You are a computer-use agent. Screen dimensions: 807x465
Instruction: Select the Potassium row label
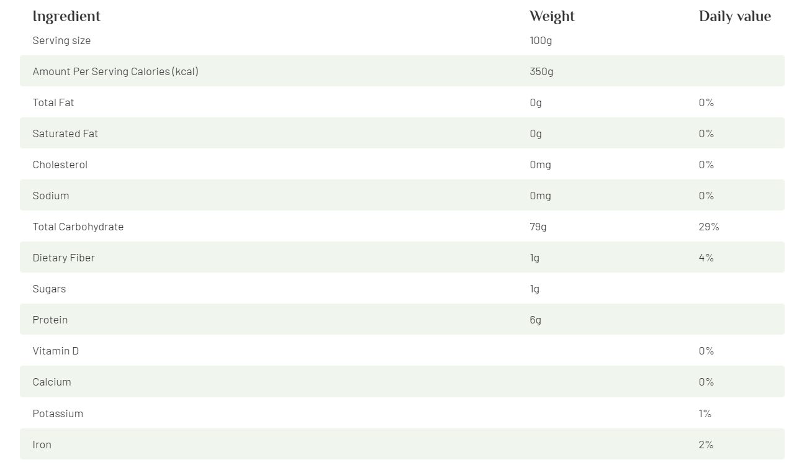[58, 413]
